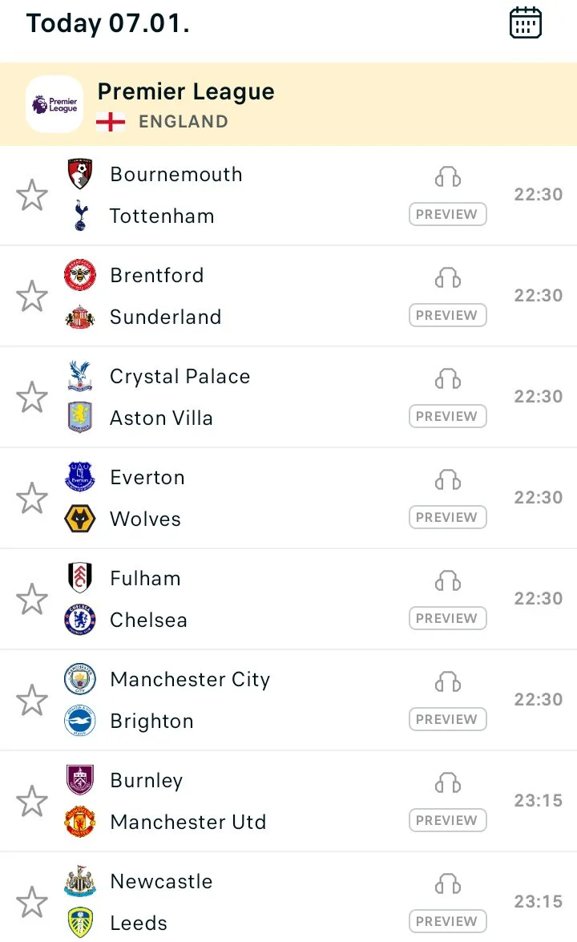The width and height of the screenshot is (577, 942).
Task: Click the 23:15 Newcastle kickoff time
Action: click(538, 902)
